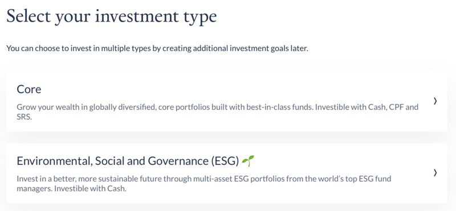Click the "Select your investment type" heading
This screenshot has width=456, height=211.
click(x=111, y=16)
